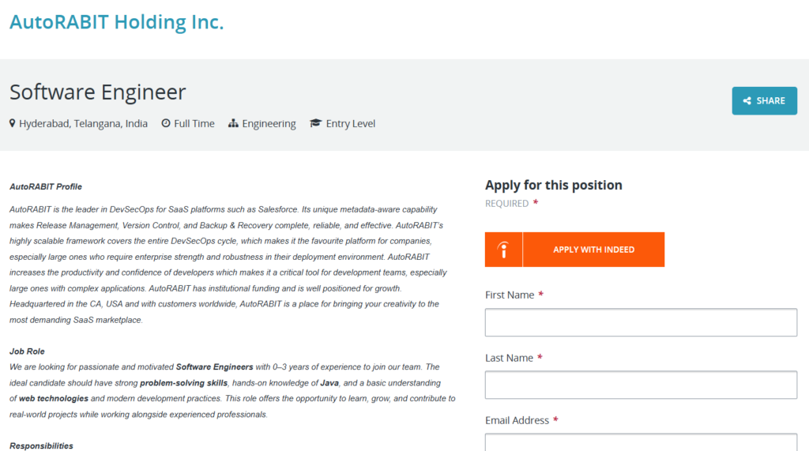
Task: Focus the Email Address input field
Action: [641, 442]
